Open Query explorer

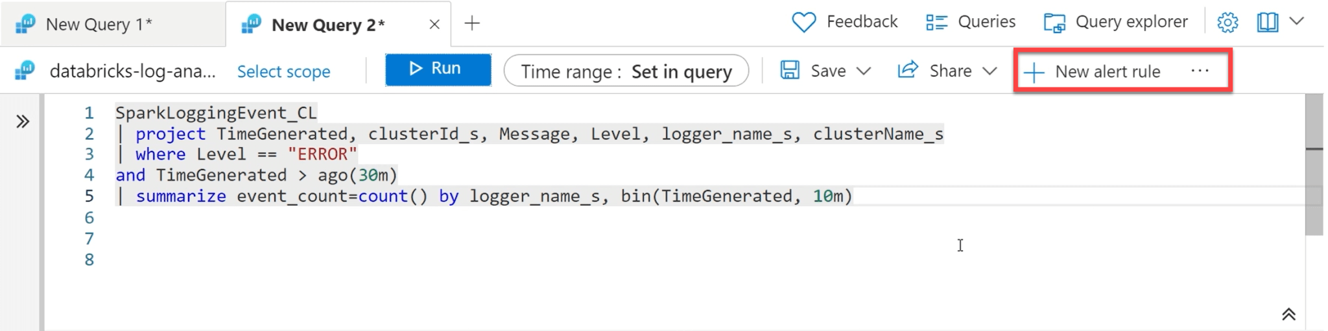click(x=1116, y=22)
